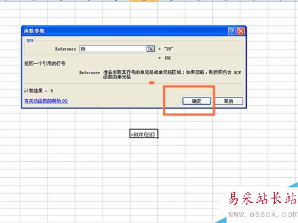298x223 pixels.
Task: Open the 有关该函数的帮助 link
Action: pyautogui.click(x=46, y=101)
